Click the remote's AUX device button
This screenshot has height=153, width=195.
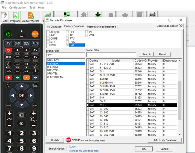point(35,43)
